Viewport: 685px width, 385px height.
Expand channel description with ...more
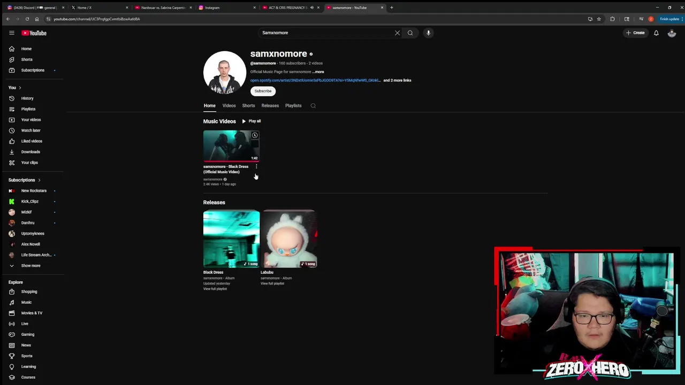pyautogui.click(x=318, y=72)
